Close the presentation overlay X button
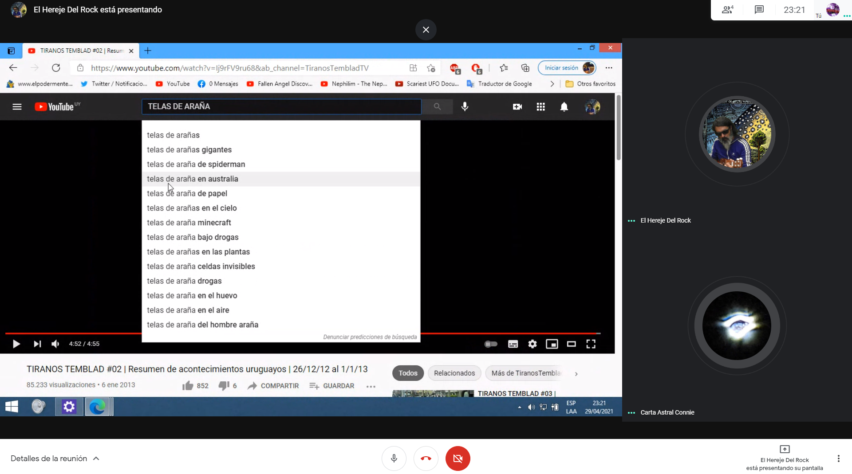The width and height of the screenshot is (852, 474). pyautogui.click(x=426, y=30)
